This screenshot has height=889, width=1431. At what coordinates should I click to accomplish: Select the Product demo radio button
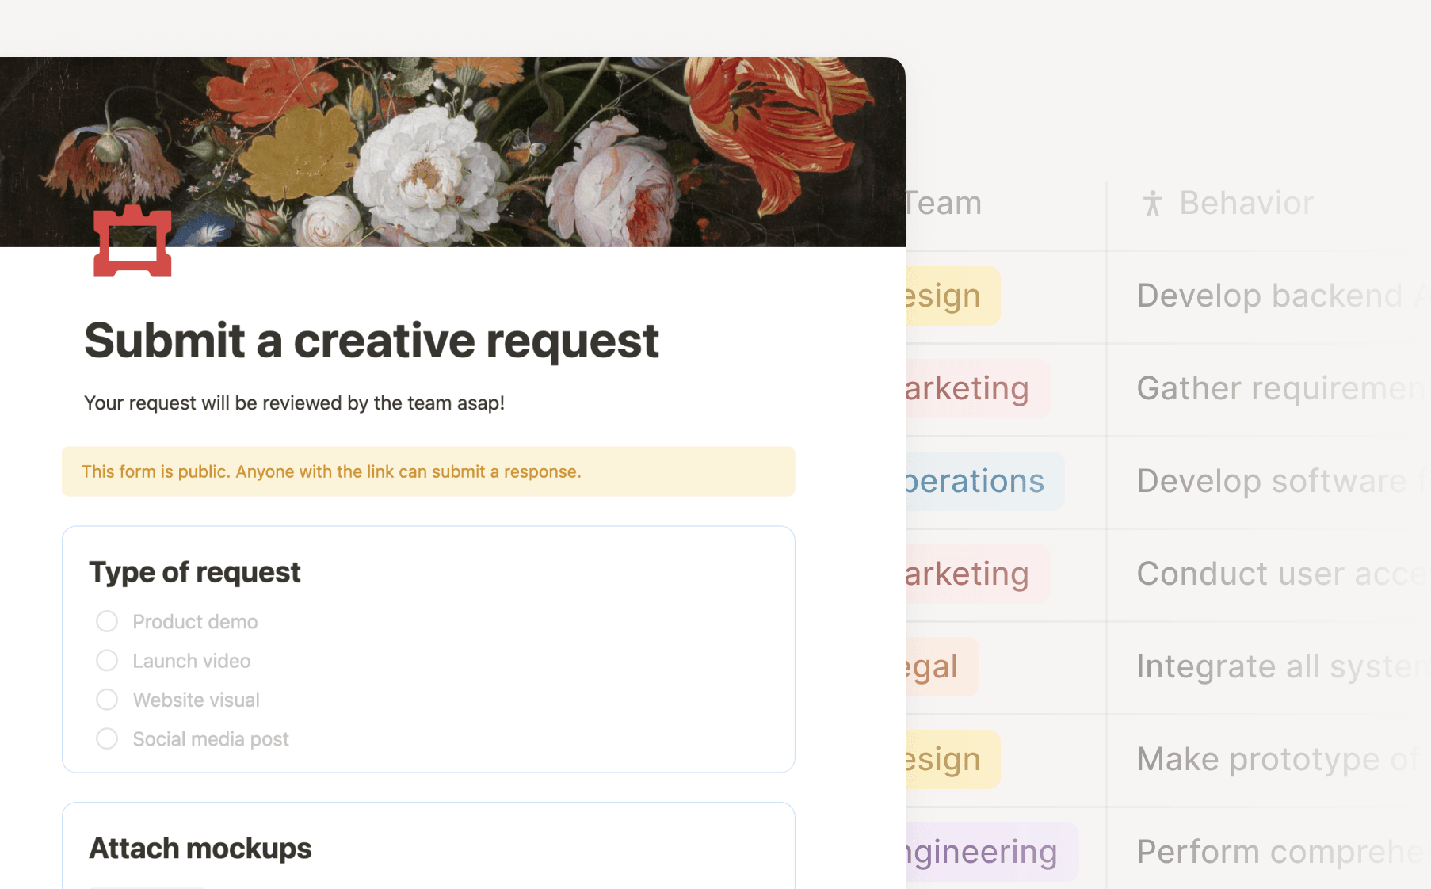[107, 621]
